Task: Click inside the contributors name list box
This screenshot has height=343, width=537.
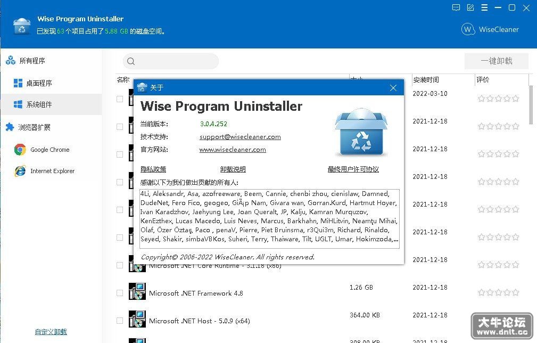Action: pyautogui.click(x=269, y=218)
